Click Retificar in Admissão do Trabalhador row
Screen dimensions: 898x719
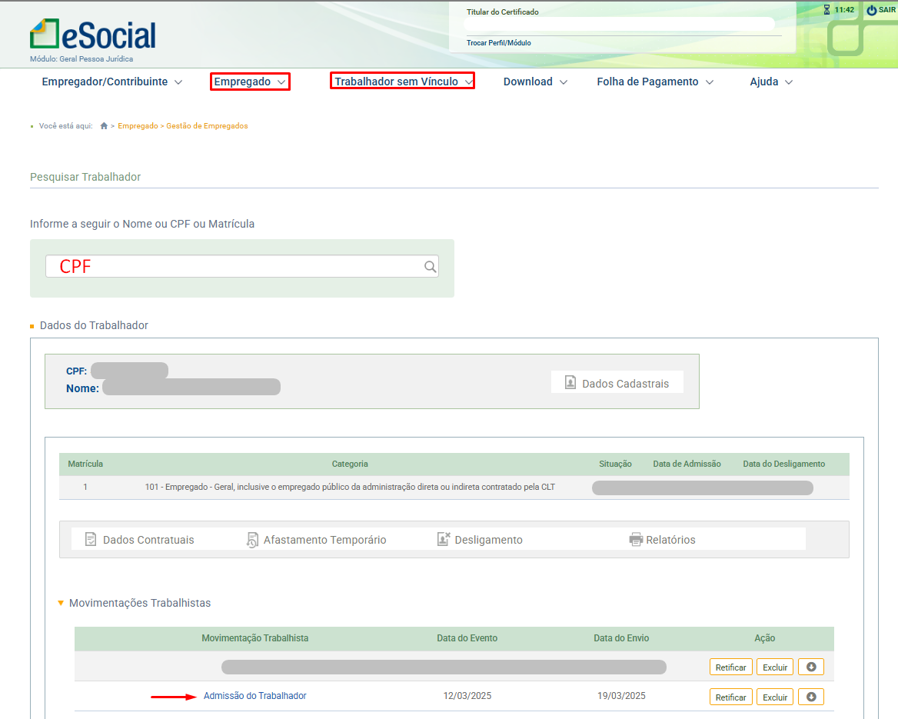coord(730,697)
